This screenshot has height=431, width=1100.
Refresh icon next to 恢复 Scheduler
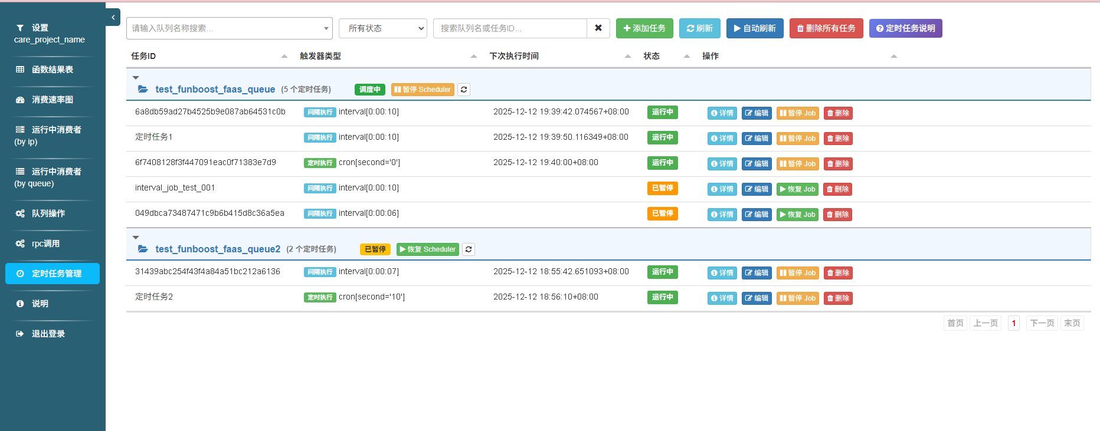coord(469,249)
